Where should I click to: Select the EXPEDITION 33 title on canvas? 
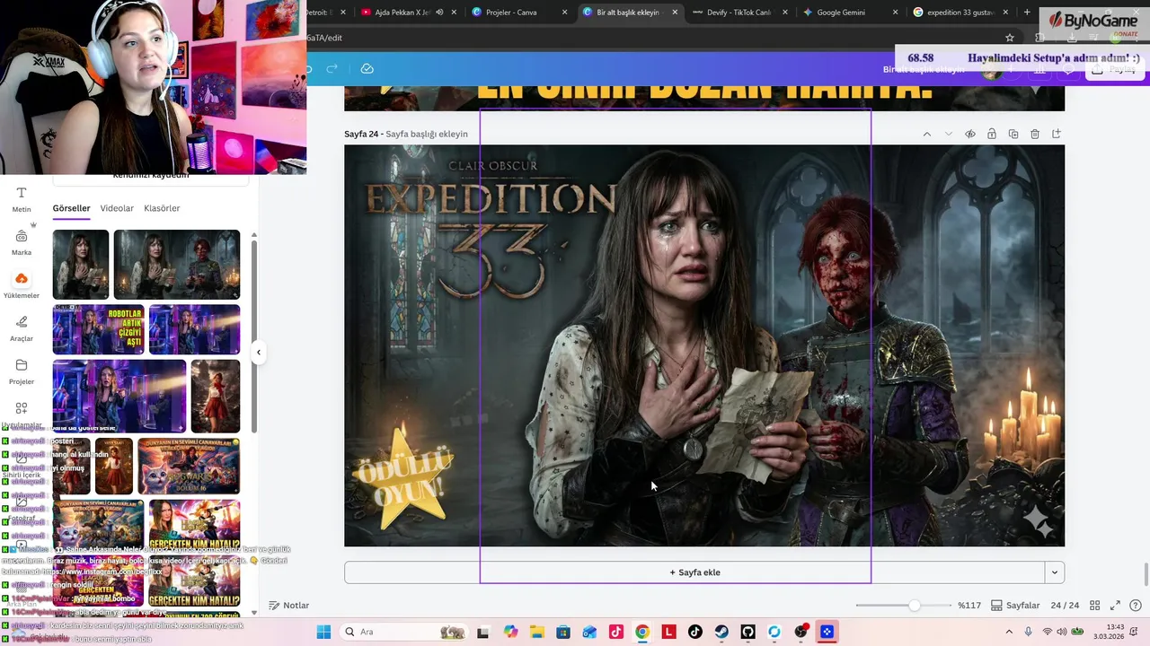pos(491,229)
